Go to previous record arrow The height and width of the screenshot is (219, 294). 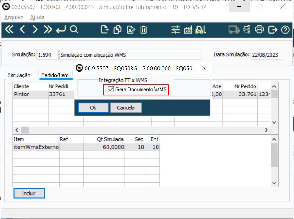pyautogui.click(x=22, y=29)
